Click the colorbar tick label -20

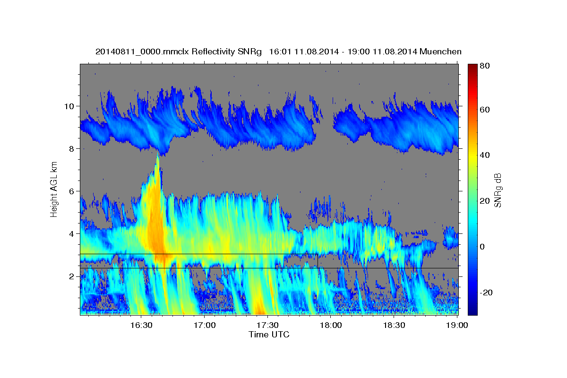tap(486, 292)
